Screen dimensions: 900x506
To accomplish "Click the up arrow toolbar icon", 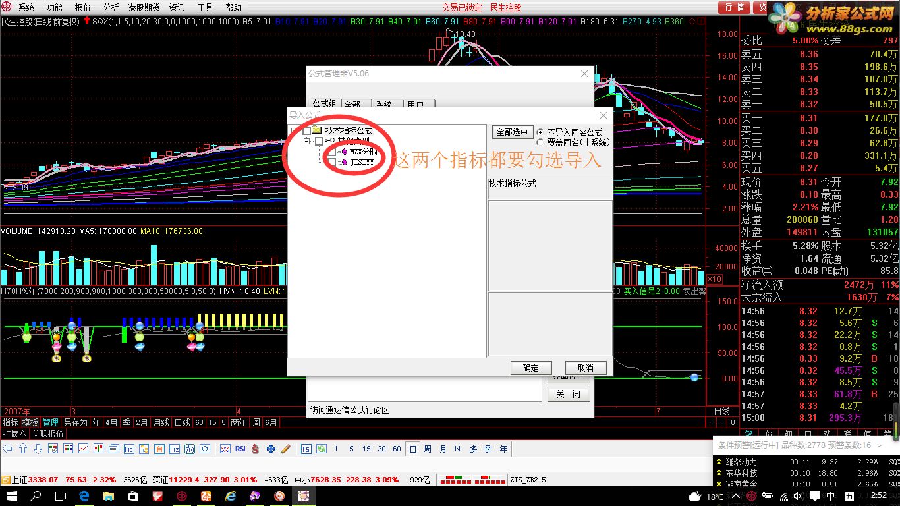I will pos(23,449).
